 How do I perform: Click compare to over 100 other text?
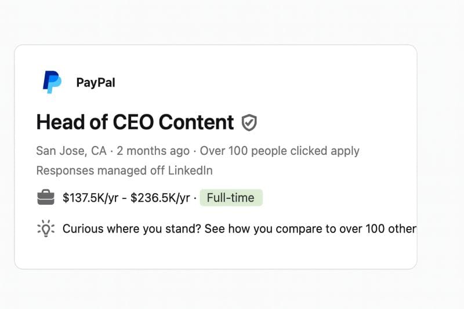pos(346,229)
